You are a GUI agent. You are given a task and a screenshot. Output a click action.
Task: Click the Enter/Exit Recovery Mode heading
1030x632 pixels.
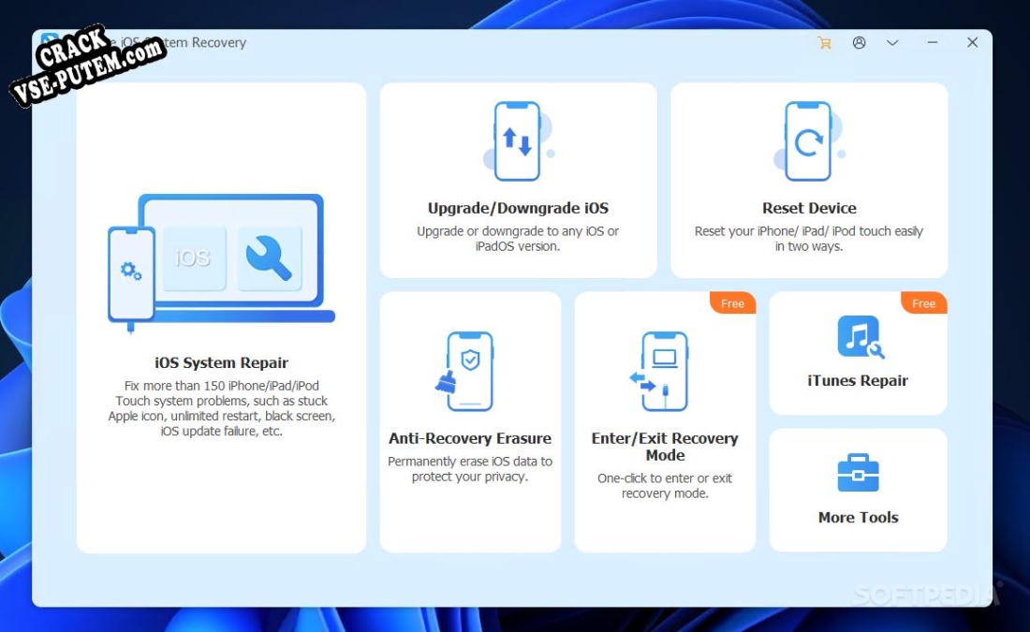[665, 447]
